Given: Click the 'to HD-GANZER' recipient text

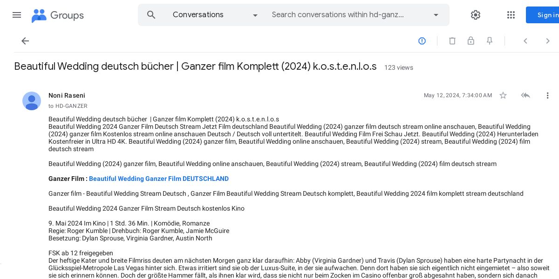Looking at the screenshot, I should pyautogui.click(x=68, y=106).
